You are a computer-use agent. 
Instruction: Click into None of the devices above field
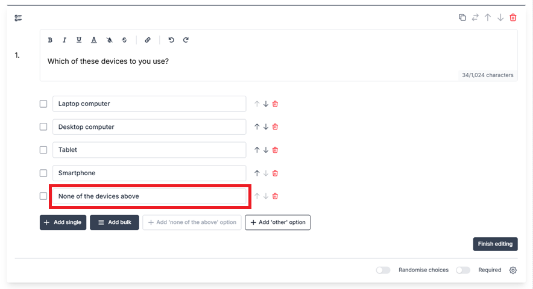coord(149,196)
